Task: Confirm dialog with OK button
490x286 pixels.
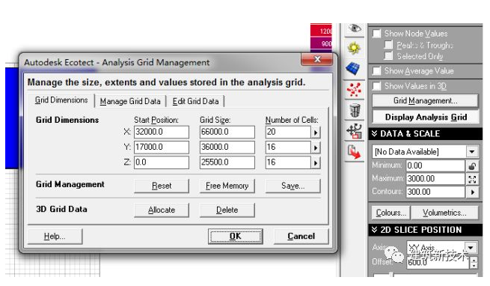Action: 236,237
